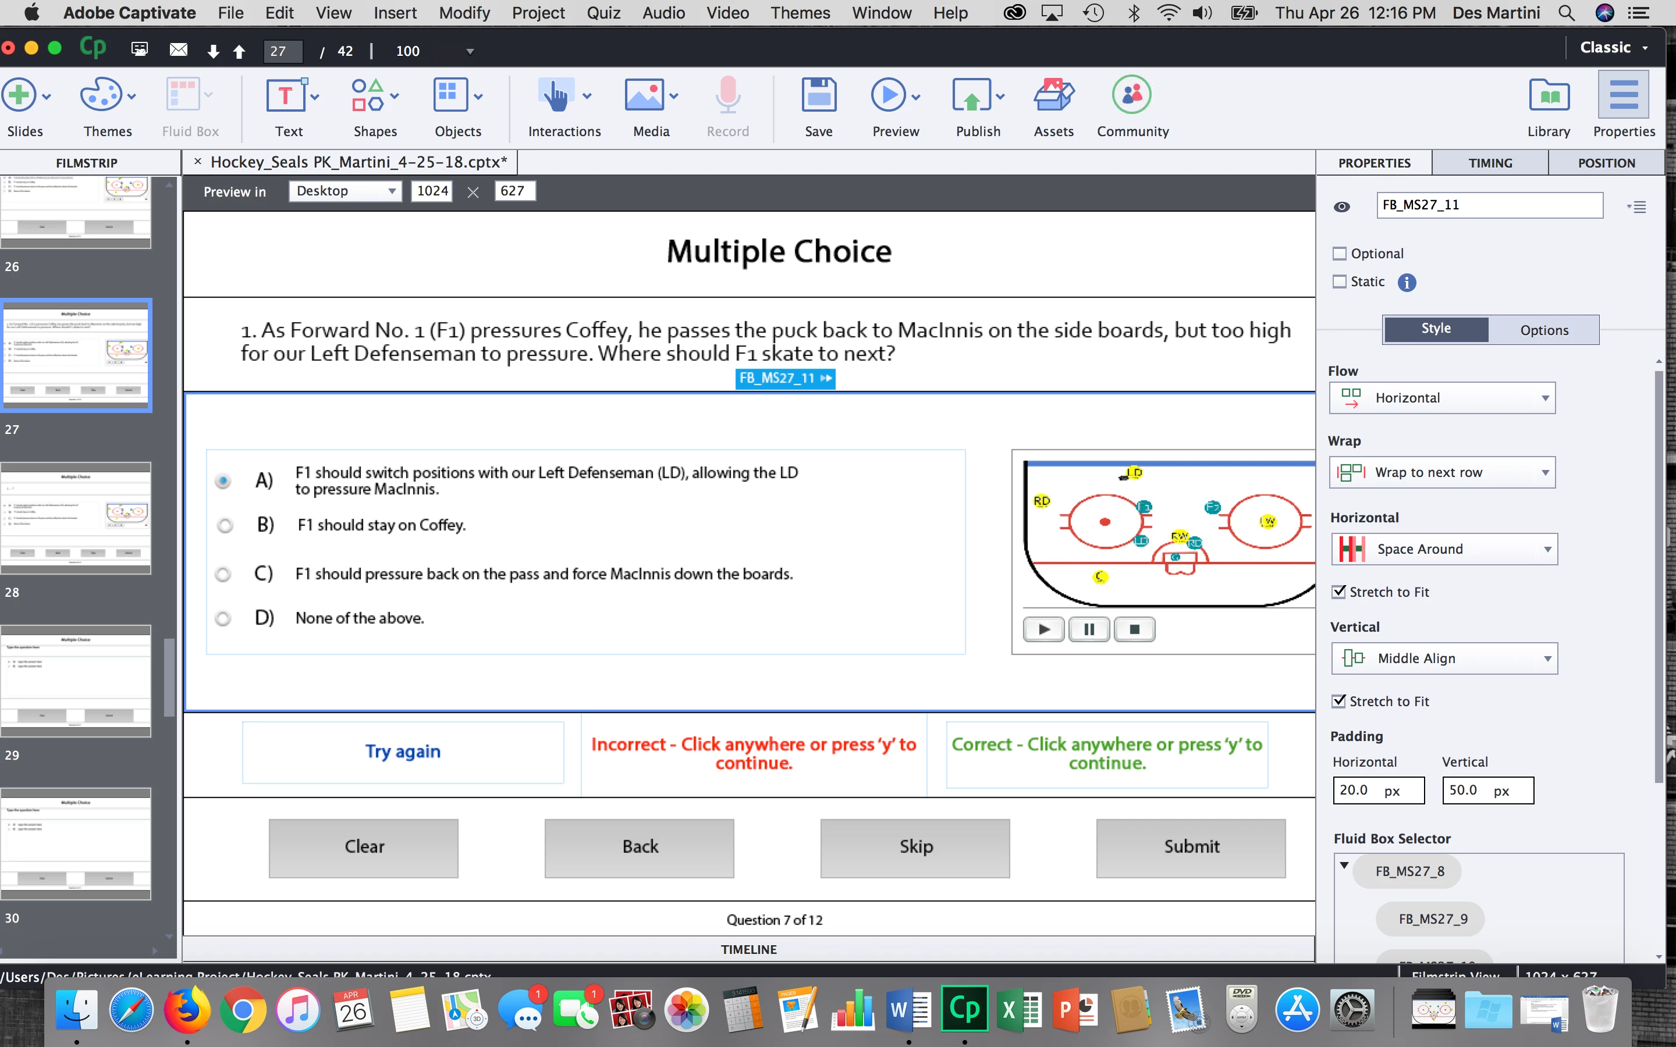This screenshot has height=1047, width=1676.
Task: Switch to the TIMING tab
Action: point(1490,163)
